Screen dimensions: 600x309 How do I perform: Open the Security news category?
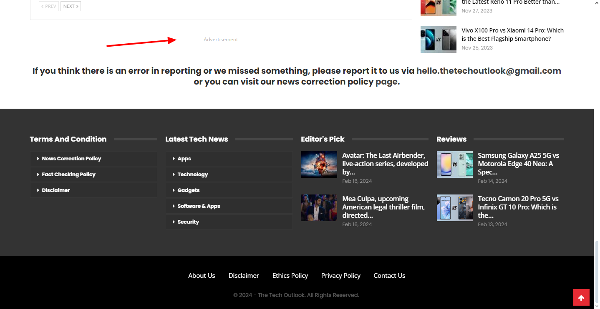(x=188, y=222)
